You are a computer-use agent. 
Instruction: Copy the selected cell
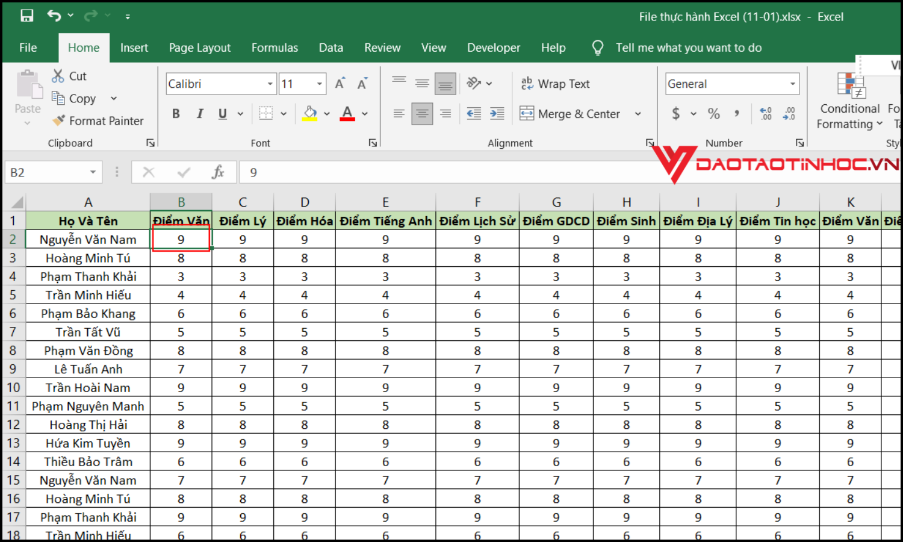(74, 98)
